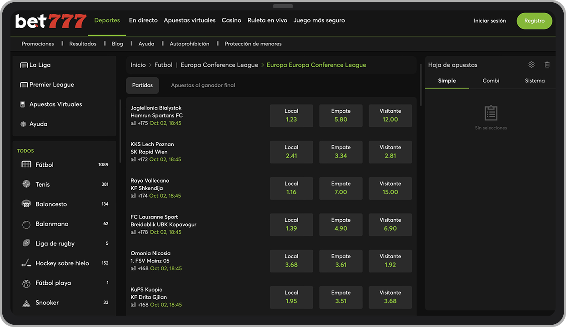Viewport: 566px width, 327px height.
Task: Go to Futbol breadcrumb
Action: 163,65
